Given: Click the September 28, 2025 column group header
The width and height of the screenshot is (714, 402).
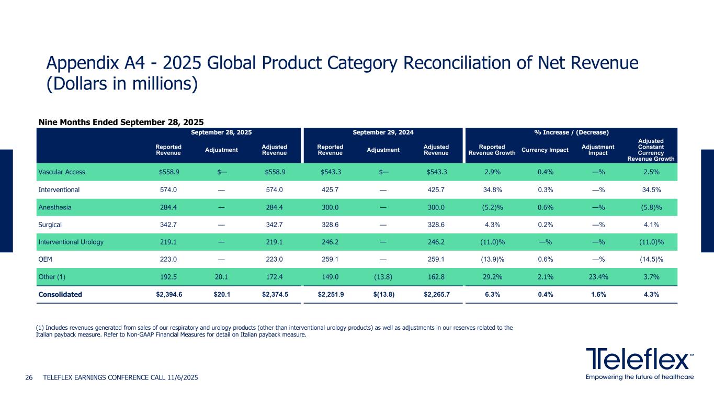Looking at the screenshot, I should tap(222, 132).
